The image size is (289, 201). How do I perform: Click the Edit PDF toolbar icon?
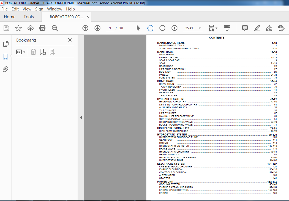pyautogui.click(x=281, y=28)
